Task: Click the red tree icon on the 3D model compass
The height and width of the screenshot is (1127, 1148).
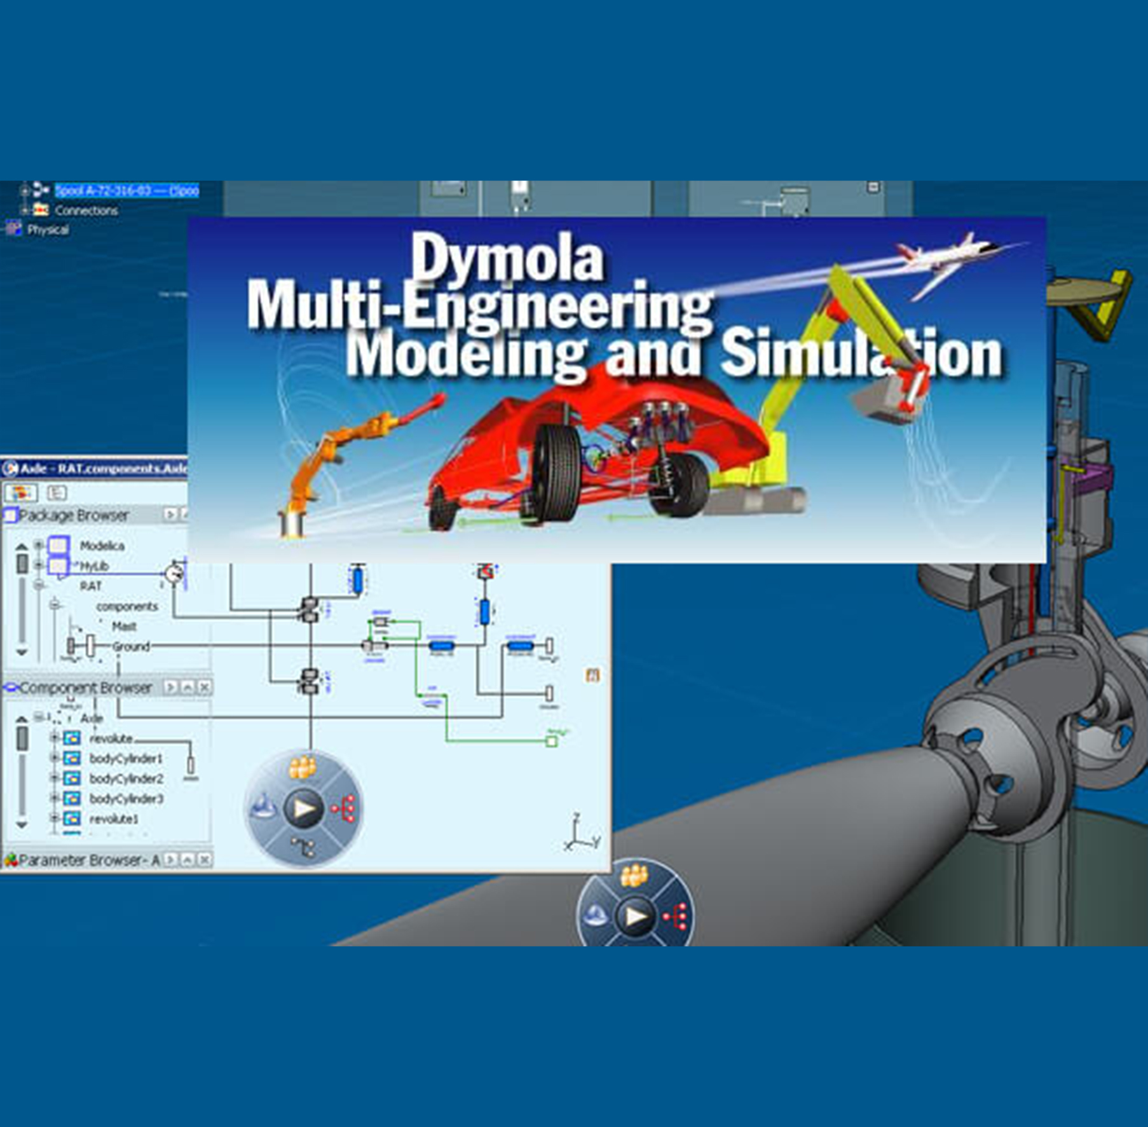Action: click(676, 916)
